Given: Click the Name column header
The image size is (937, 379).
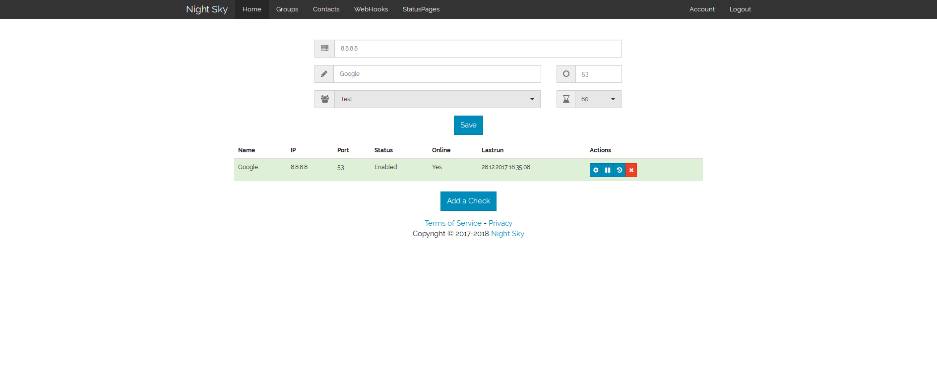Looking at the screenshot, I should (x=247, y=150).
